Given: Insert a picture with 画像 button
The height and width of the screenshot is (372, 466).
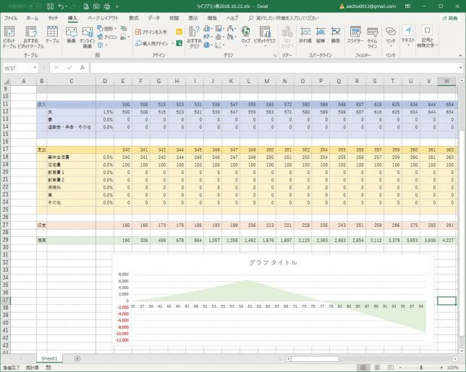Looking at the screenshot, I should [71, 35].
